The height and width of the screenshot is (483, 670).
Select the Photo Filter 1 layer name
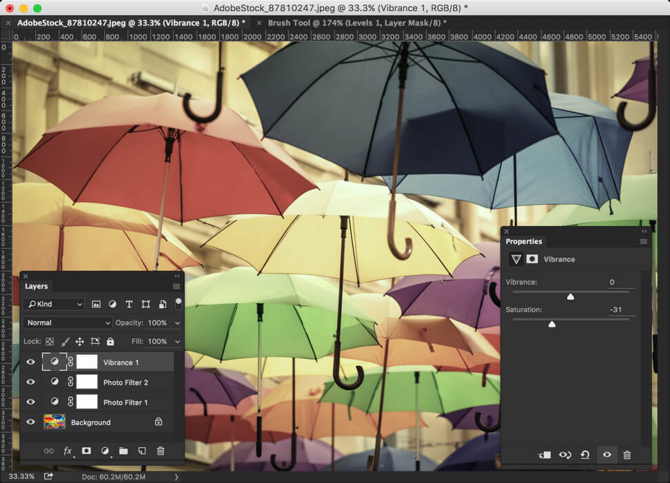125,402
